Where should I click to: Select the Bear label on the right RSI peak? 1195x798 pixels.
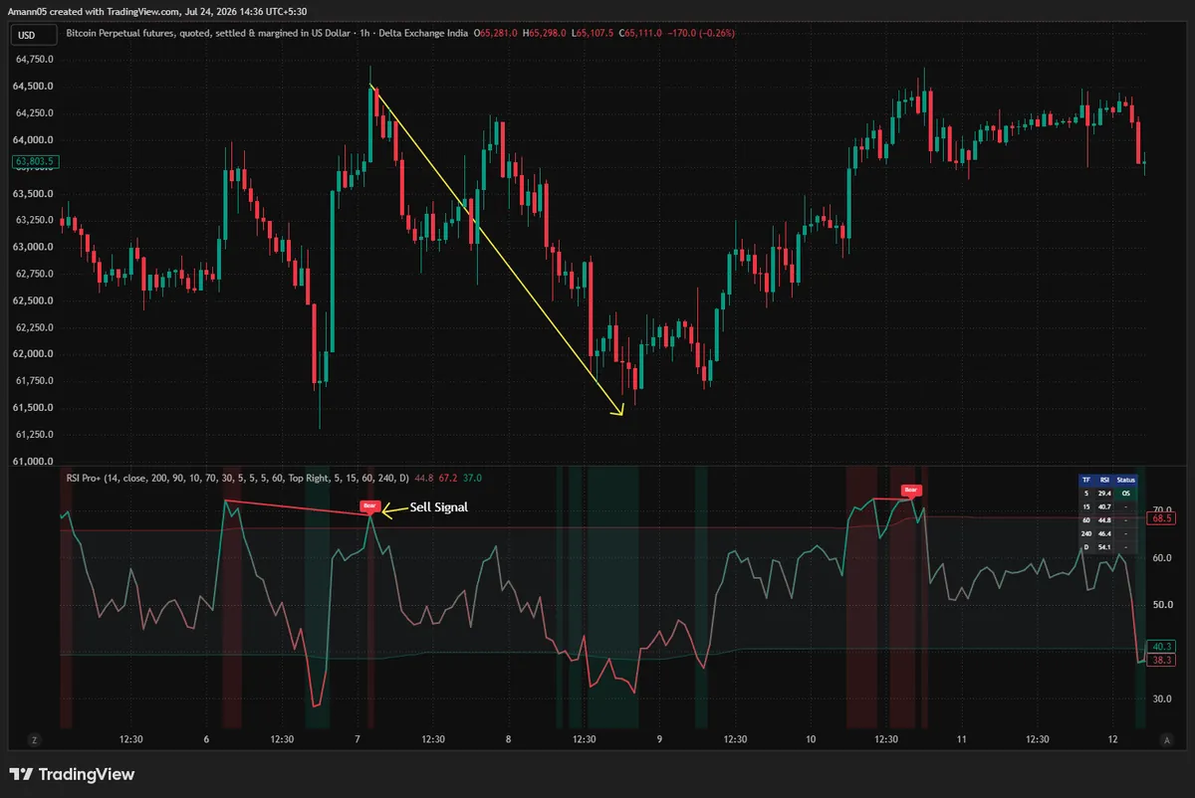(910, 490)
